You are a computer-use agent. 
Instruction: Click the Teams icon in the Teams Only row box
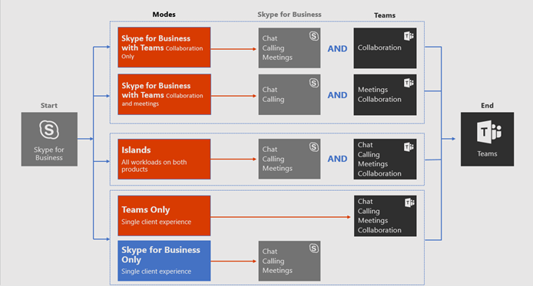tap(409, 202)
